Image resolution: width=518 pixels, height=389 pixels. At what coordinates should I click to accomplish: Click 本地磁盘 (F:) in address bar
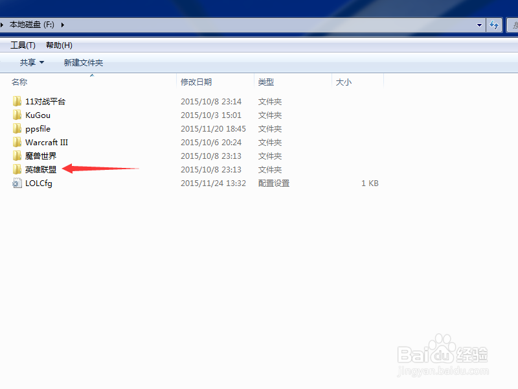32,25
